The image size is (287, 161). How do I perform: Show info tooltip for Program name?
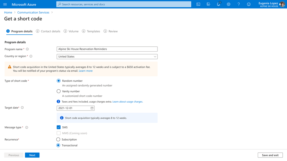[x=27, y=49]
